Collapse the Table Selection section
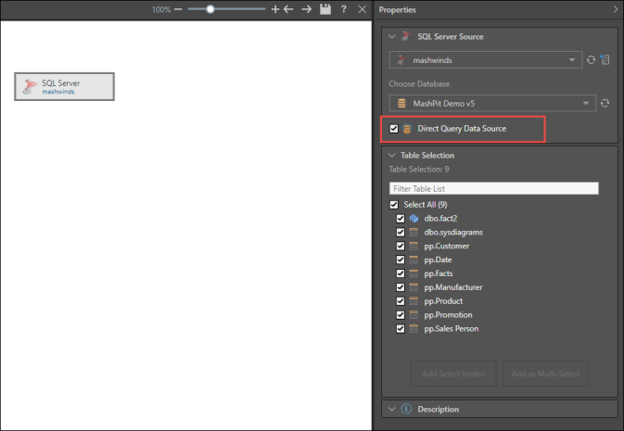Image resolution: width=624 pixels, height=431 pixels. (x=391, y=156)
